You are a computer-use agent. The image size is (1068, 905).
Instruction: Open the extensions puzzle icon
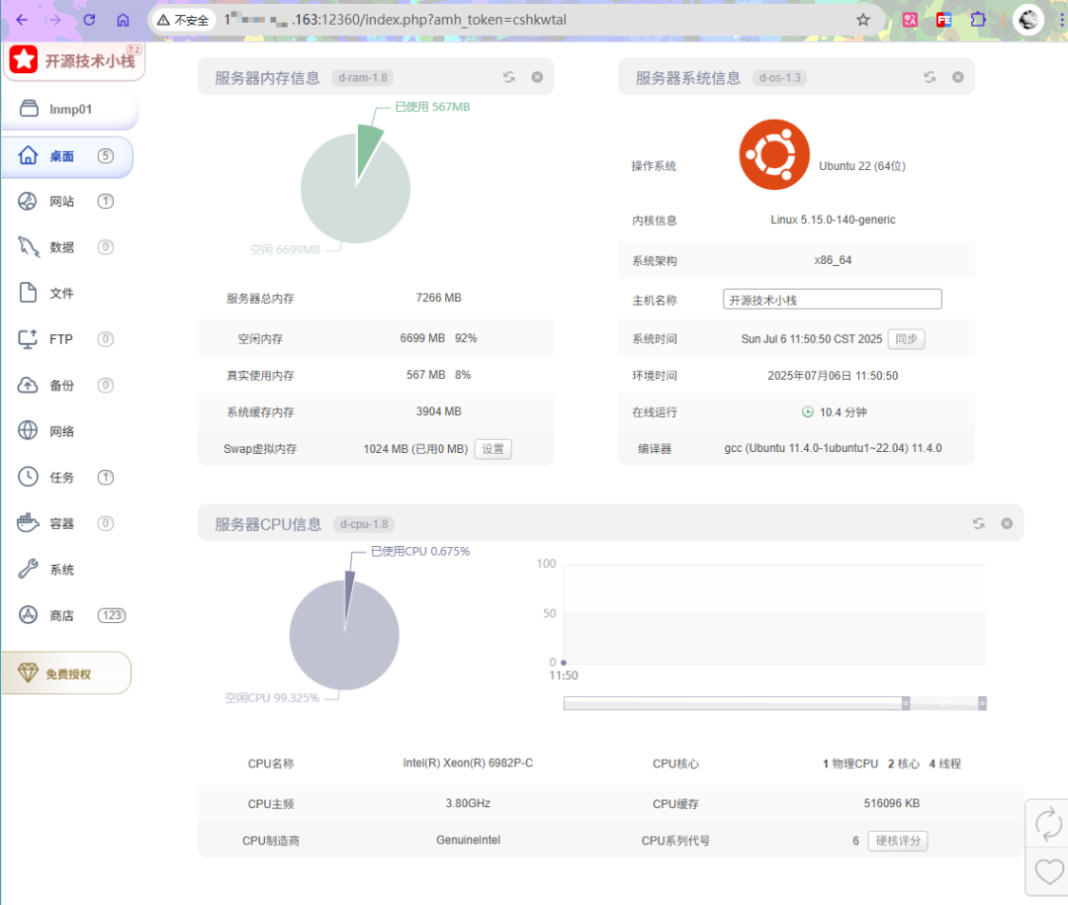[x=978, y=20]
